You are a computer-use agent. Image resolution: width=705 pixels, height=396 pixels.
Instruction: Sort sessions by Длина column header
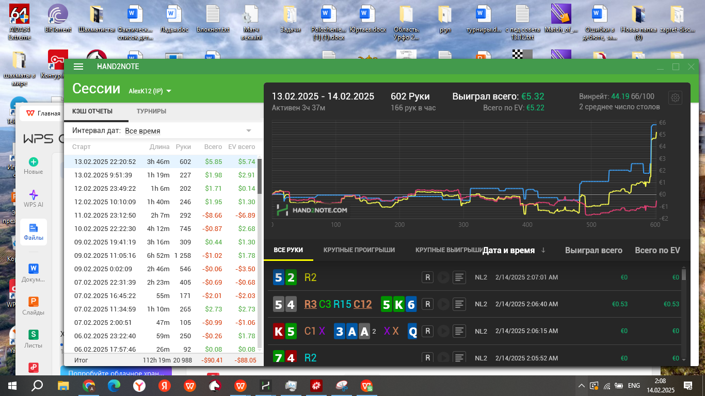[159, 147]
